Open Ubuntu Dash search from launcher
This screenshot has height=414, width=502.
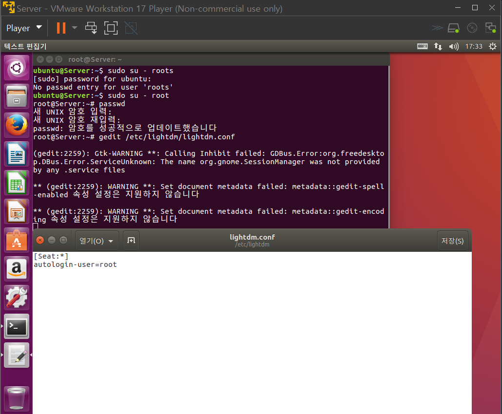click(16, 68)
